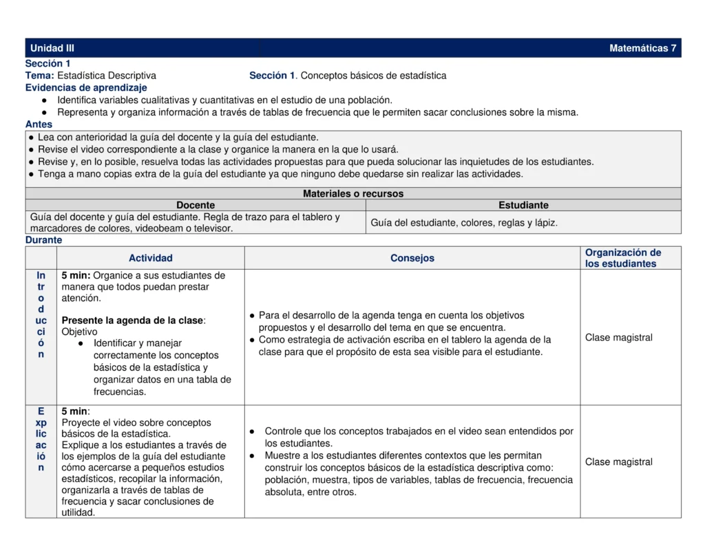Select 'Clase magistral' in the Explicación row
The image size is (705, 544).
point(618,462)
